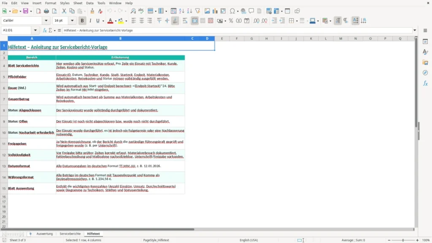432x243 pixels.
Task: Click the Open folder icon
Action: pos(15,11)
